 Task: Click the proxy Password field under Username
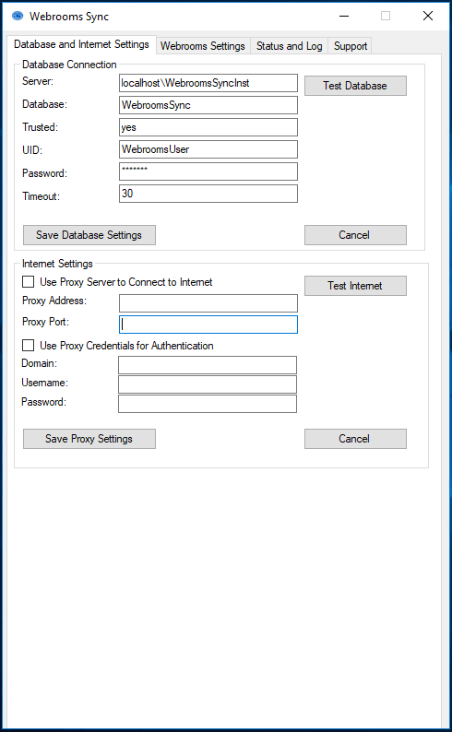pos(208,404)
